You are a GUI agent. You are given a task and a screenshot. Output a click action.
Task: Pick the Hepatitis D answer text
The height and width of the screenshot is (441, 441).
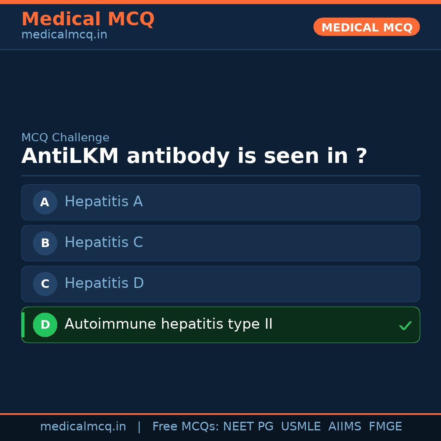coord(104,283)
